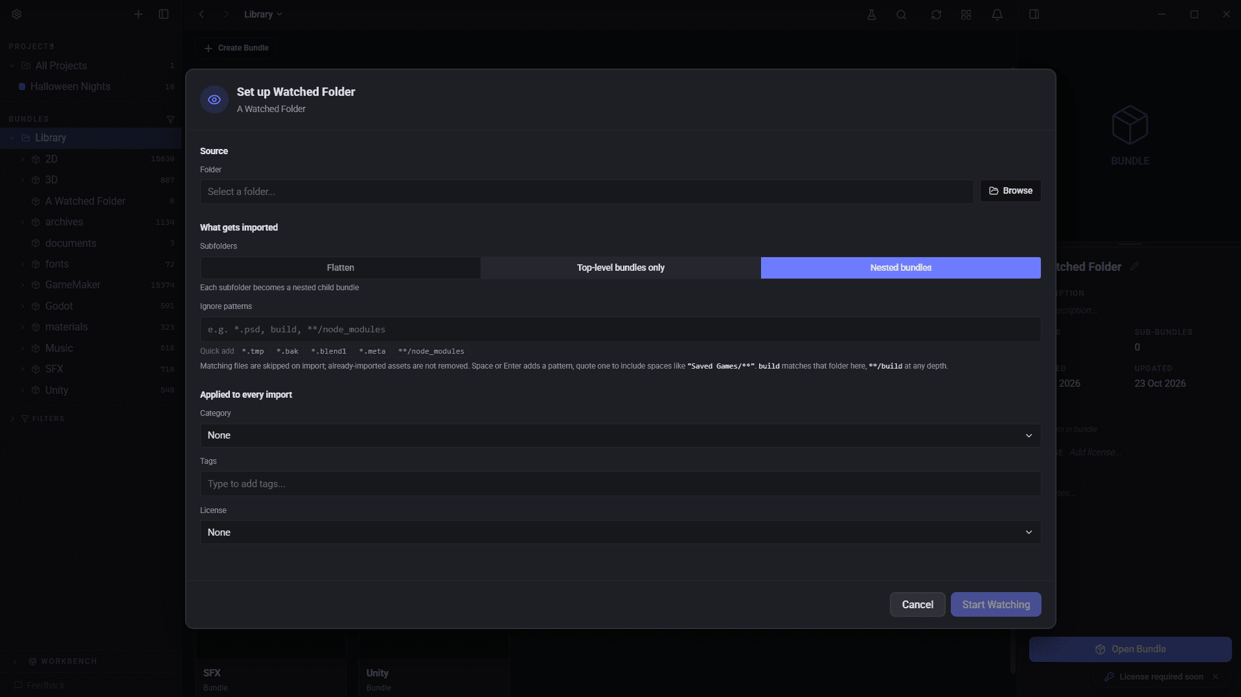Select Halloween Nights project
This screenshot has height=697, width=1241.
point(91,87)
